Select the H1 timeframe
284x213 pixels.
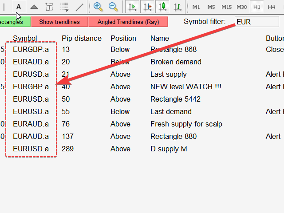(x=256, y=7)
